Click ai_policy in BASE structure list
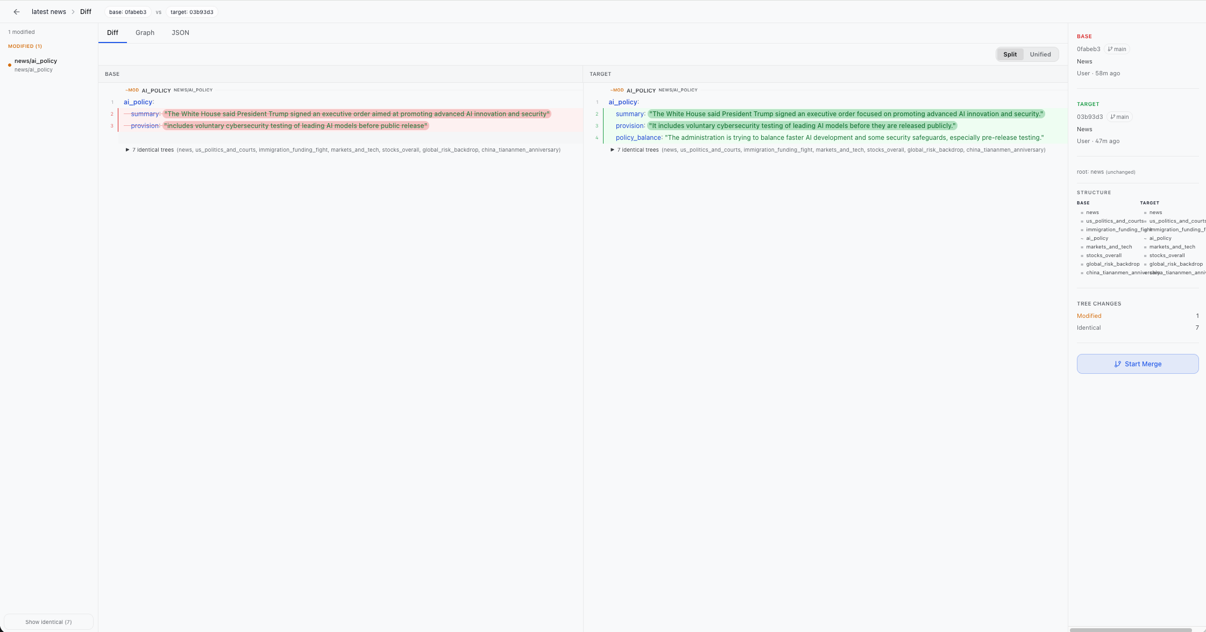The width and height of the screenshot is (1206, 632). [1097, 238]
